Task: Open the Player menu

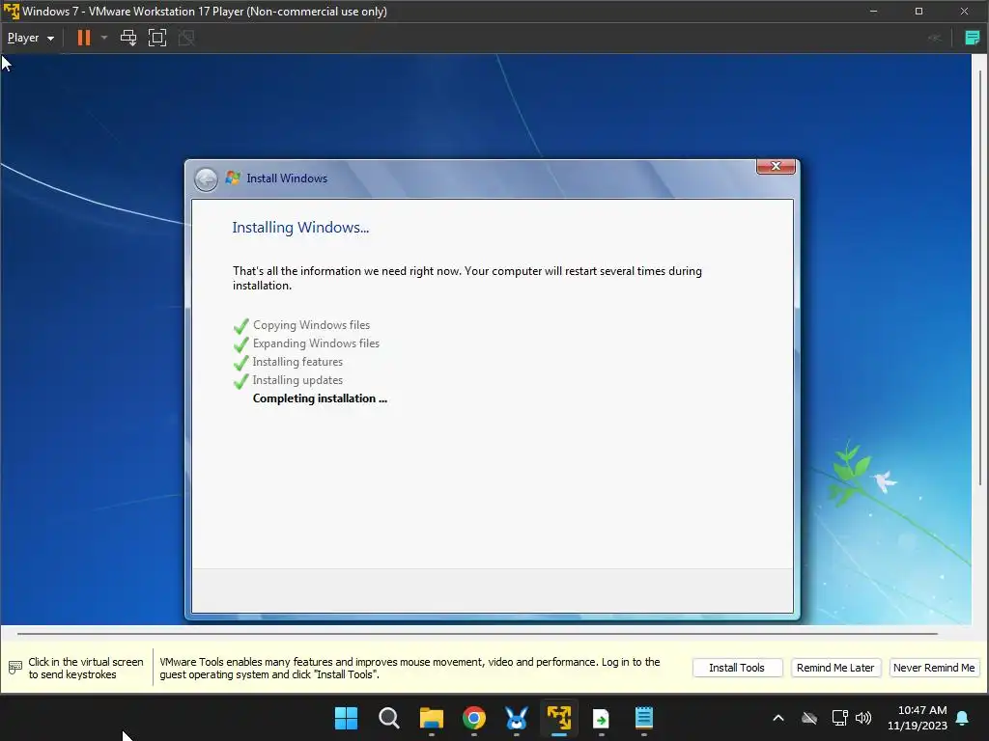Action: click(x=30, y=38)
